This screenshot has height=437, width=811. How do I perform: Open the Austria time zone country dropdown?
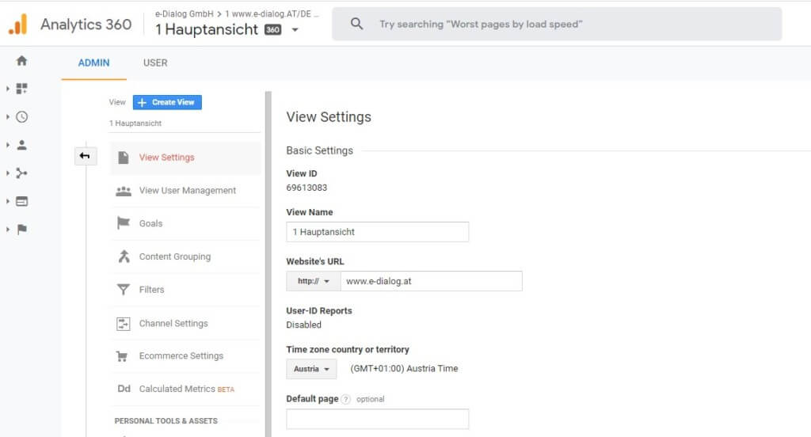click(311, 369)
